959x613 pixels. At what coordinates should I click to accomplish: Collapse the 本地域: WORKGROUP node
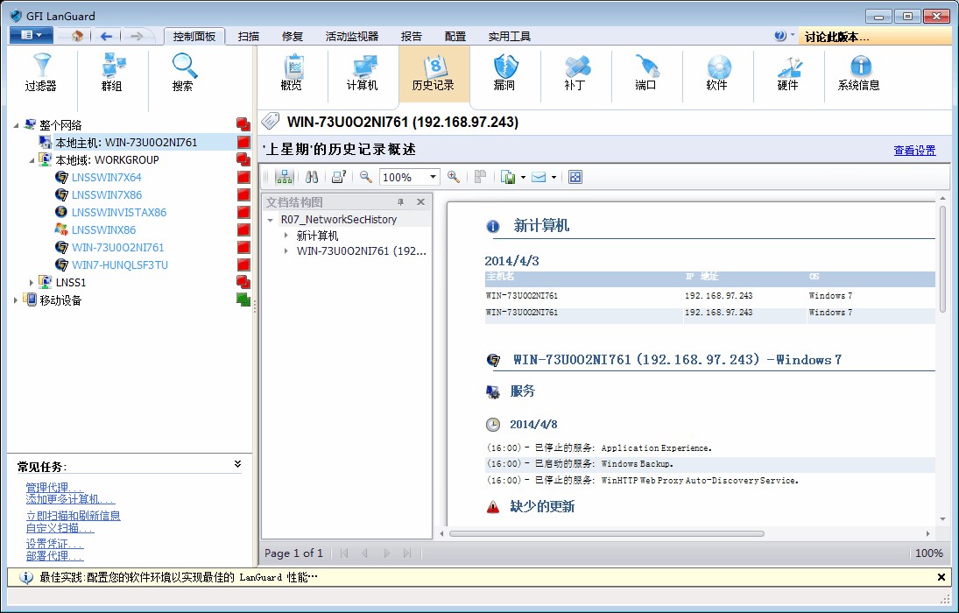[x=32, y=160]
